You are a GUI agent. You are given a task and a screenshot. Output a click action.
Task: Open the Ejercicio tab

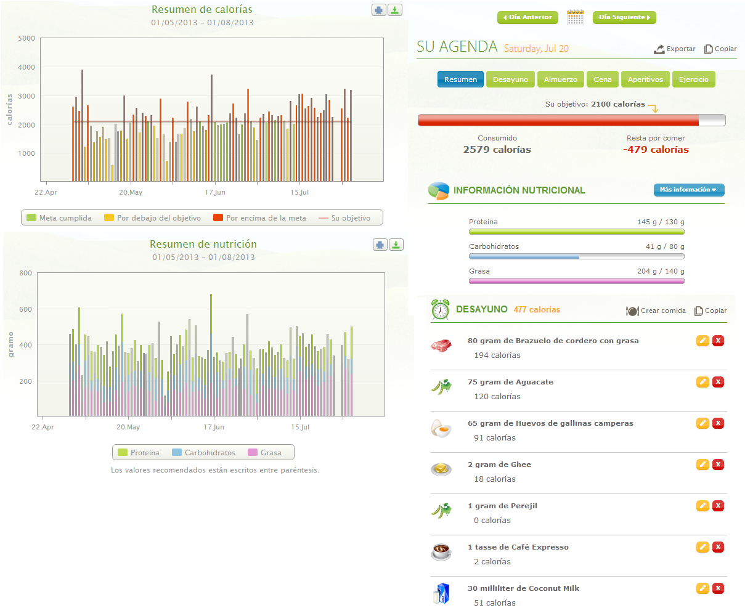tap(693, 79)
